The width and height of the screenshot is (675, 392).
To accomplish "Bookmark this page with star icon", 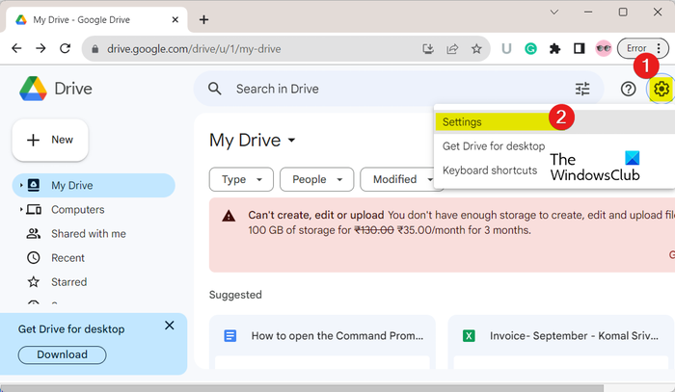I will click(x=476, y=48).
